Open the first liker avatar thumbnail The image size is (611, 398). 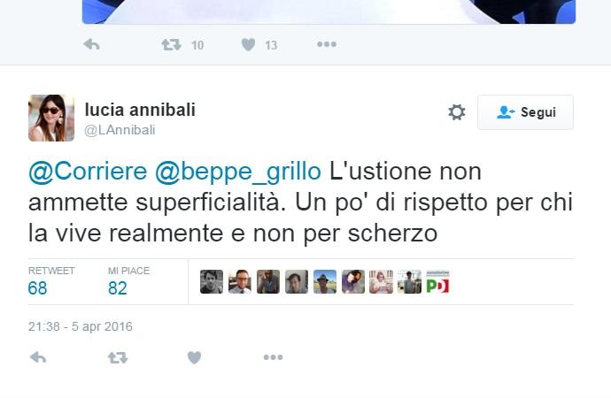tap(212, 281)
